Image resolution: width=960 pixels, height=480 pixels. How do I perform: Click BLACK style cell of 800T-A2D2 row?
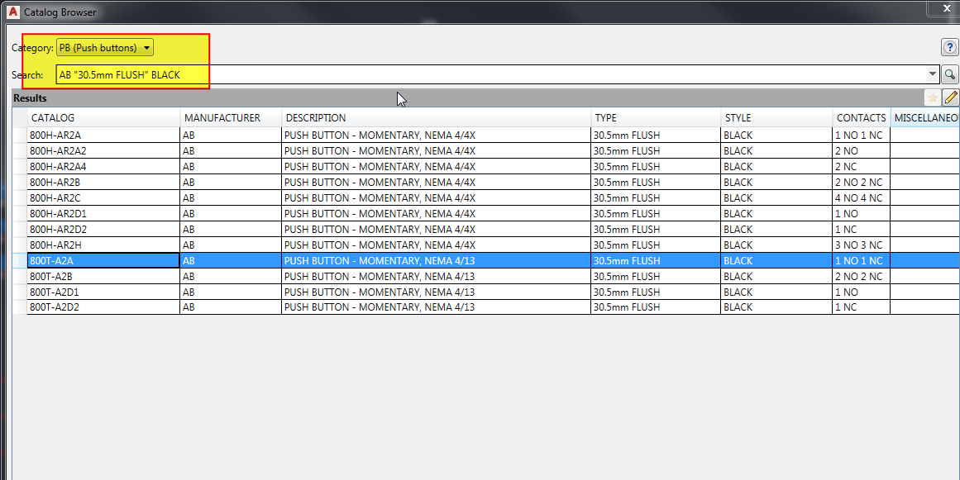pyautogui.click(x=776, y=307)
